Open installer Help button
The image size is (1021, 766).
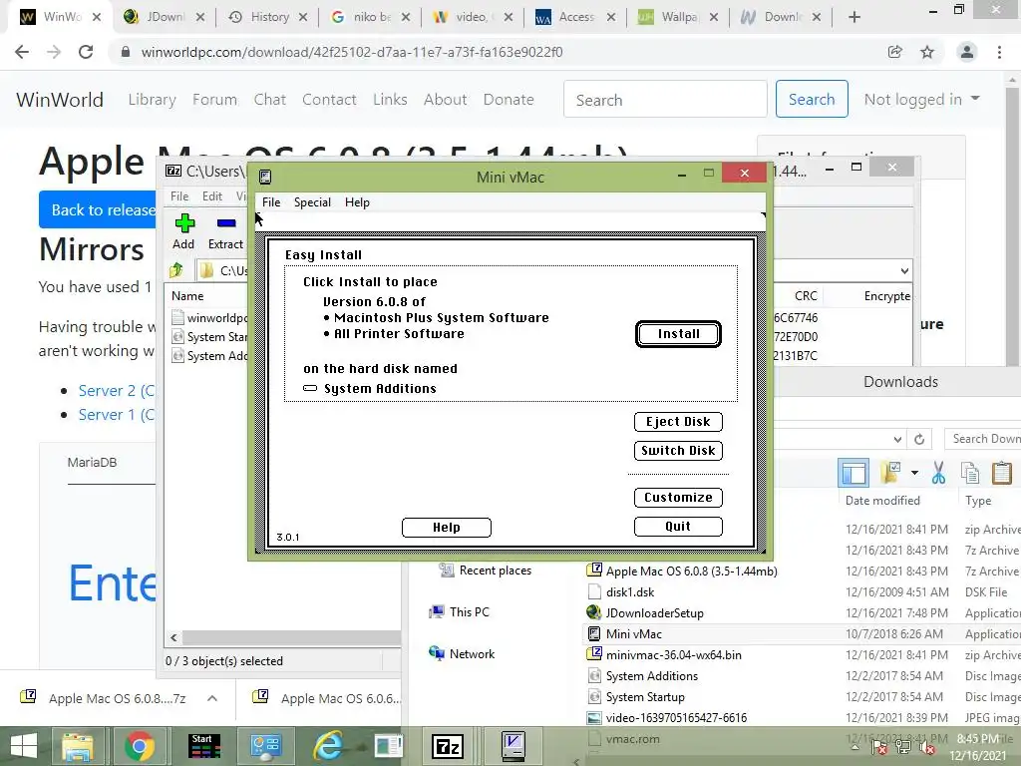[446, 527]
